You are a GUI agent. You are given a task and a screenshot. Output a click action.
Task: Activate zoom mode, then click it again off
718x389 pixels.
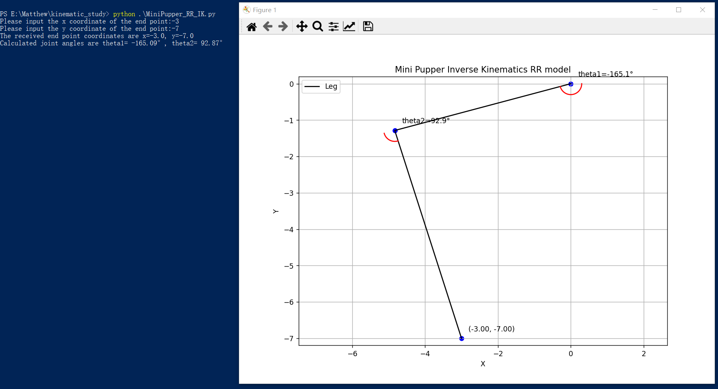click(318, 26)
